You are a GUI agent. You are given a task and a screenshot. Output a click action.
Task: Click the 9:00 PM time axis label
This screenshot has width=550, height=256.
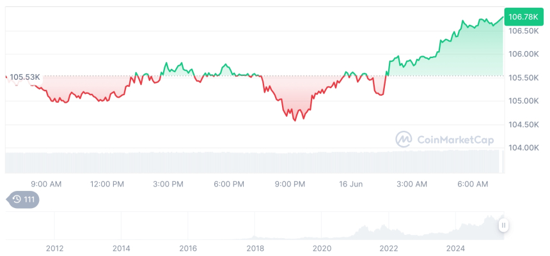pyautogui.click(x=290, y=184)
